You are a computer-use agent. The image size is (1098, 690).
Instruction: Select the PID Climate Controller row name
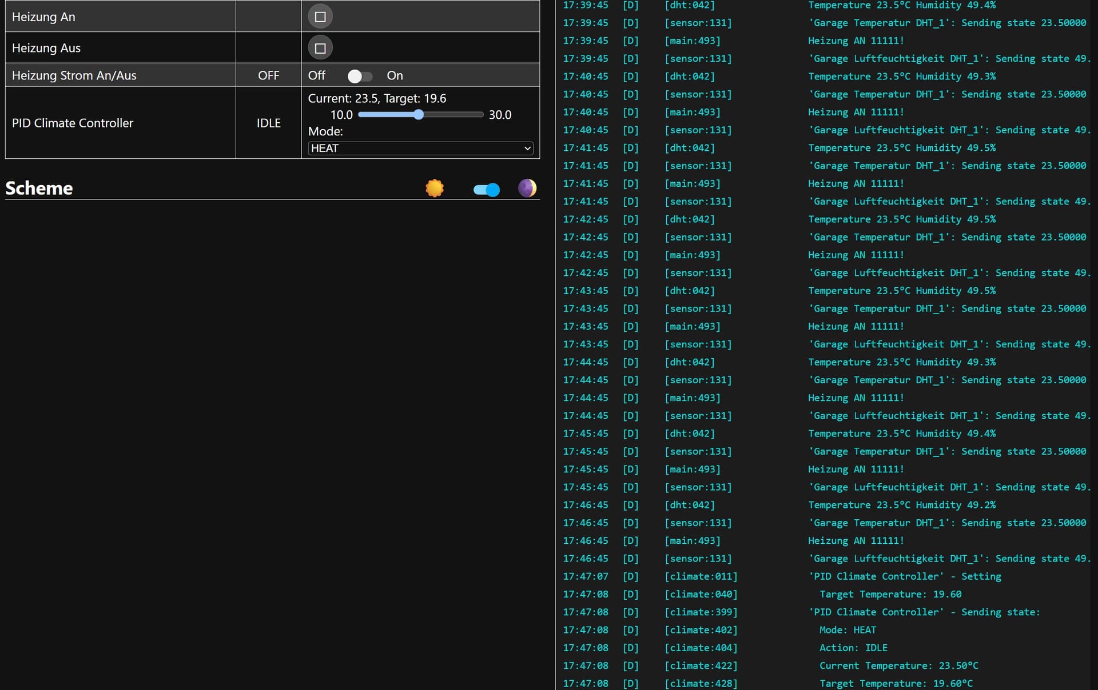click(x=73, y=123)
